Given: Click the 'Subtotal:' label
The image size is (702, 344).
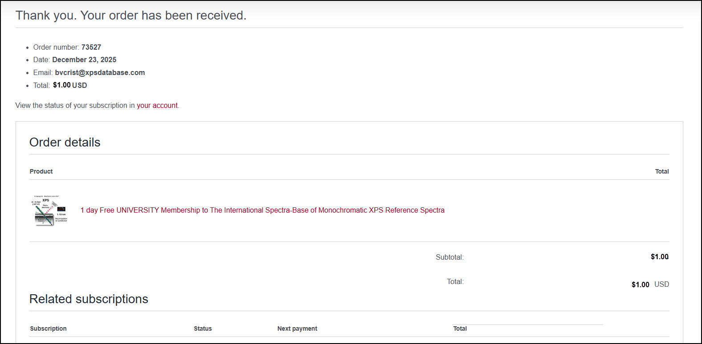Looking at the screenshot, I should click(449, 257).
